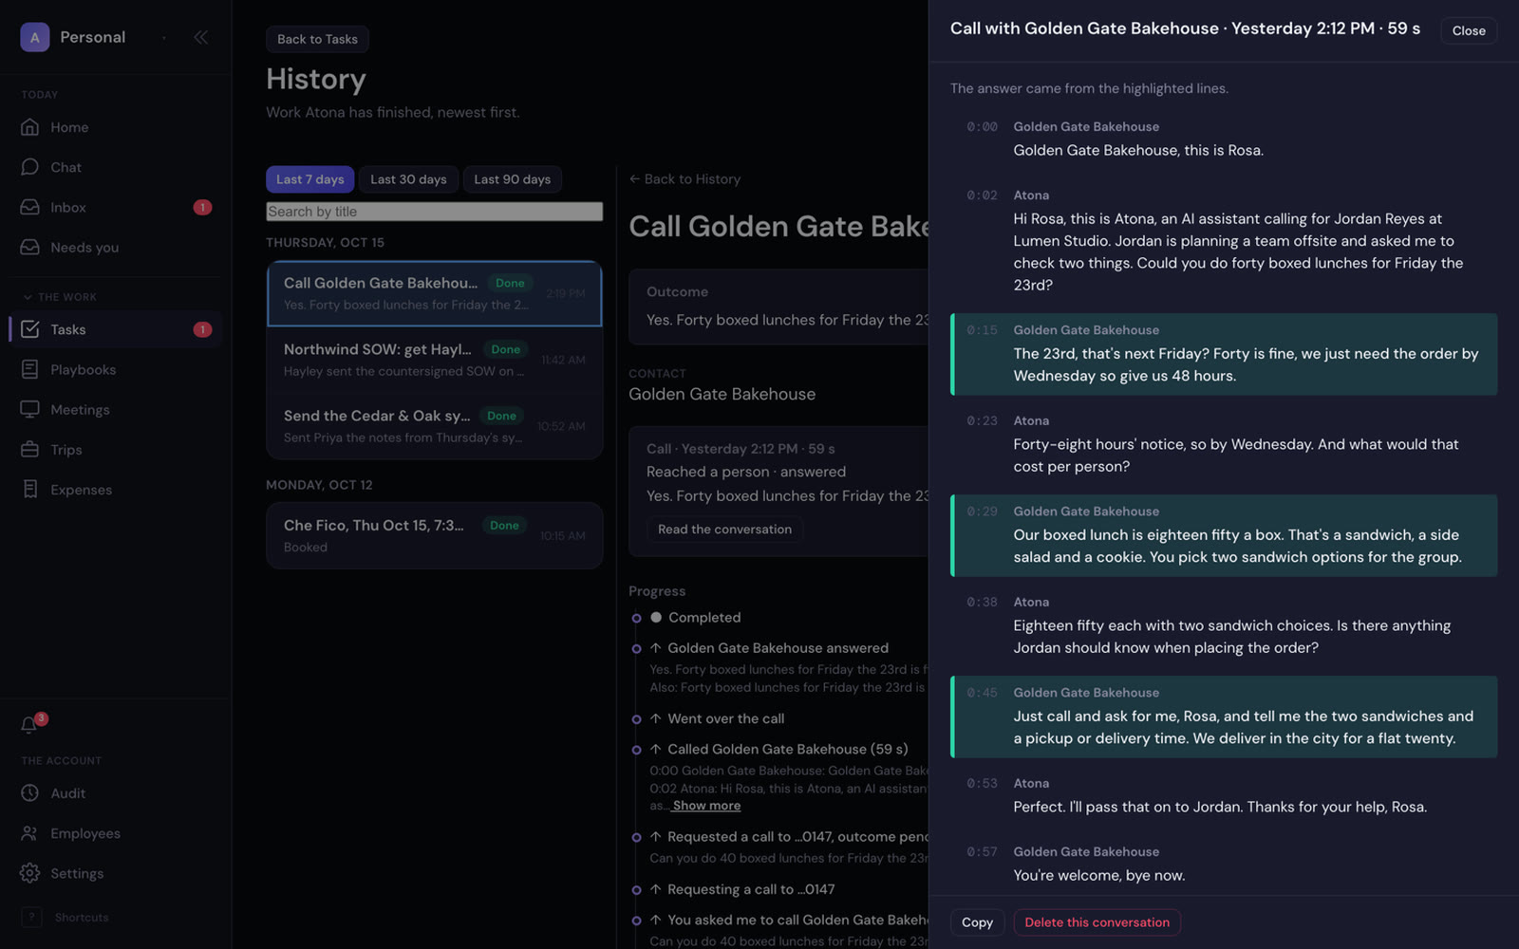Image resolution: width=1519 pixels, height=949 pixels.
Task: Select highlighted 0:45 transcript line
Action: tap(1224, 716)
